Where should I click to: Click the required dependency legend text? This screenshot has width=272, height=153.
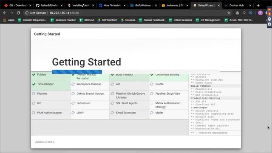point(209,133)
